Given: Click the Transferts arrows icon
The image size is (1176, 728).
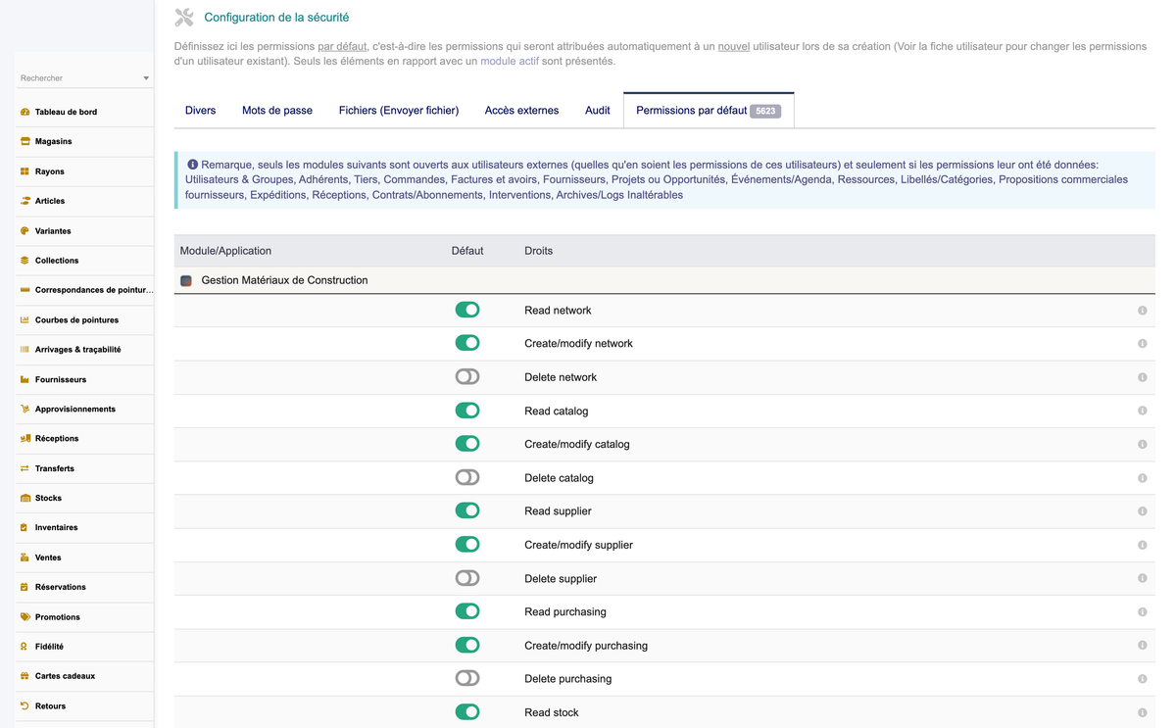Looking at the screenshot, I should [24, 468].
